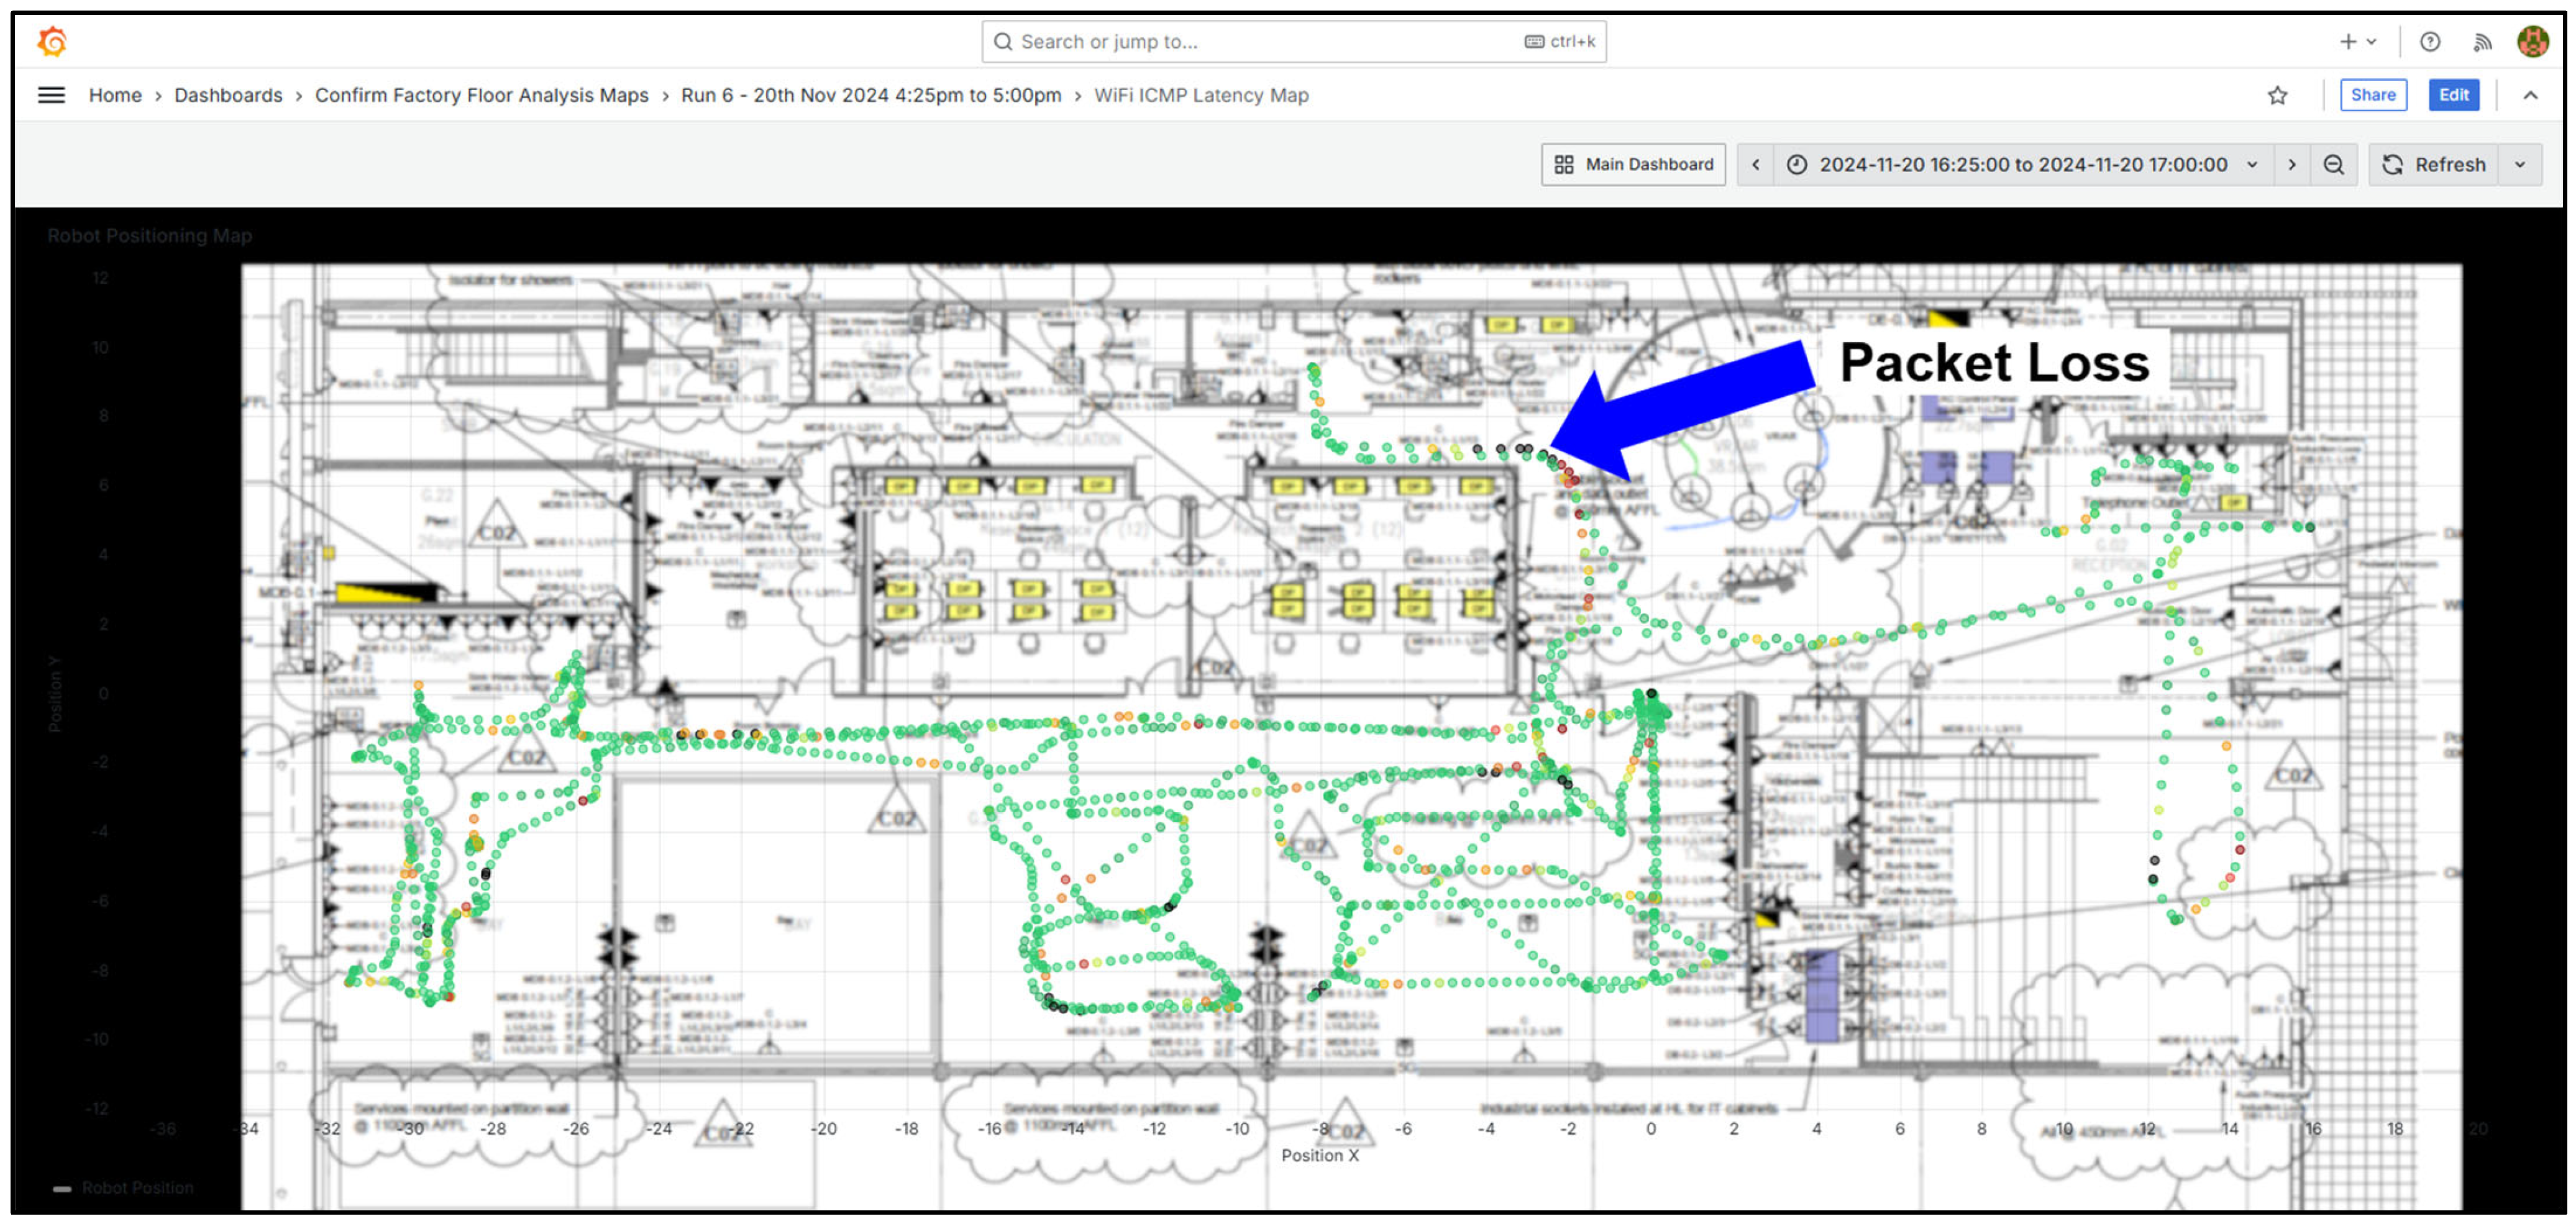The width and height of the screenshot is (2576, 1224).
Task: Star this dashboard as favorite
Action: (x=2277, y=95)
